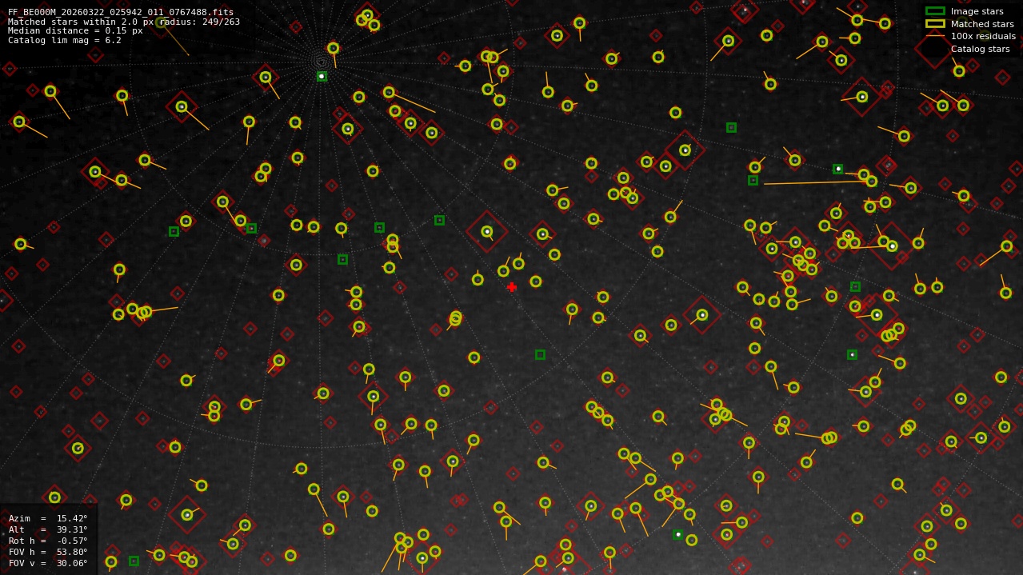
Task: Click the green Image stars legend marker
Action: (935, 11)
